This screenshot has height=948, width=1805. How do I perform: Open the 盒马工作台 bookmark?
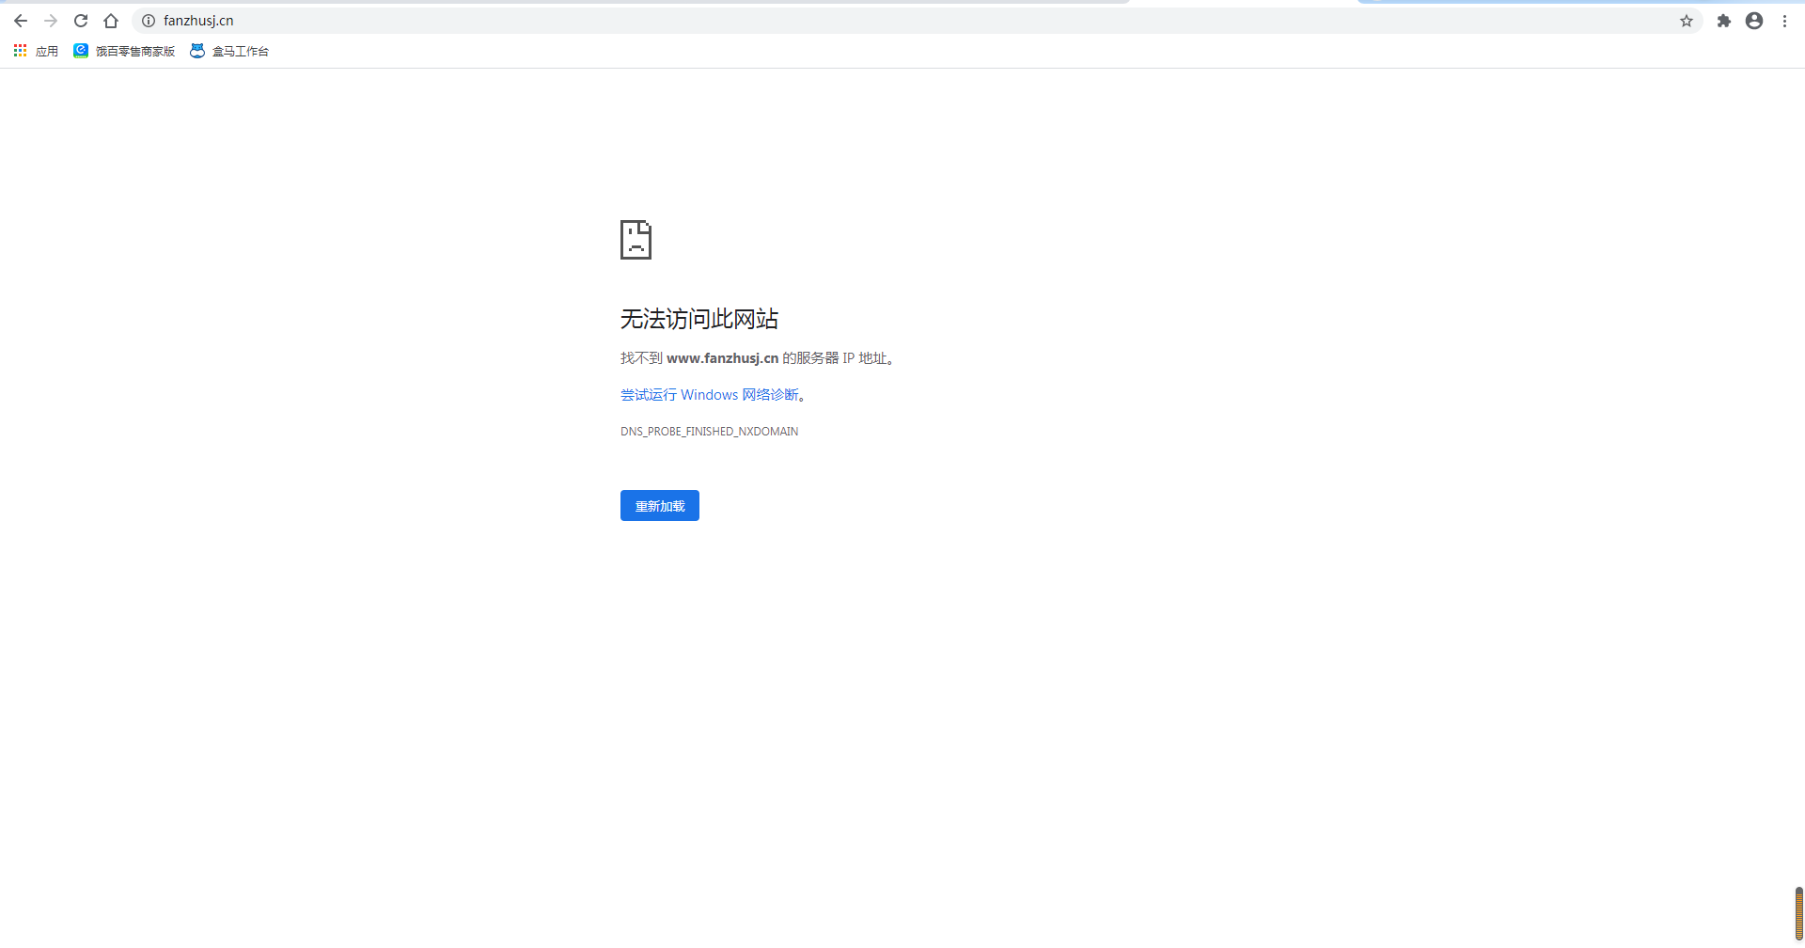click(x=229, y=51)
